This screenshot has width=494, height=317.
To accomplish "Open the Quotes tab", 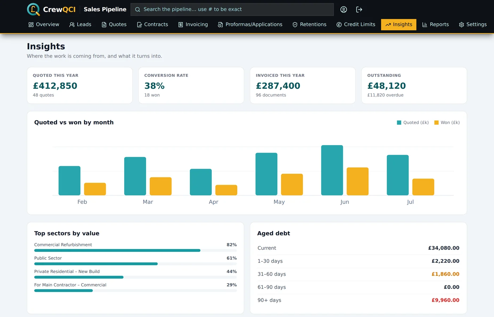I will tap(114, 25).
